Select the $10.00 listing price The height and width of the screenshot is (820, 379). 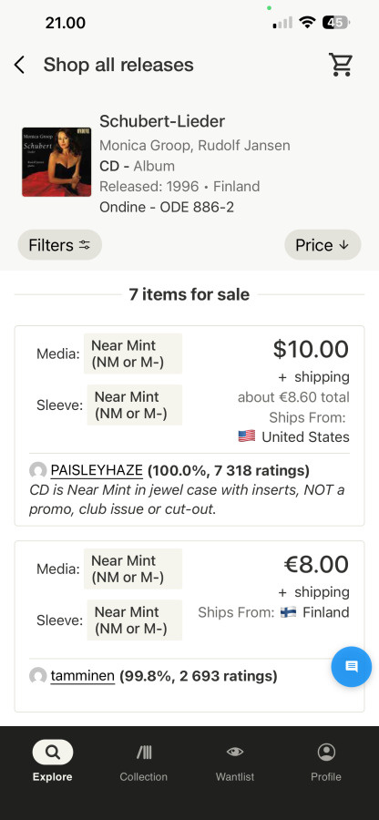311,349
